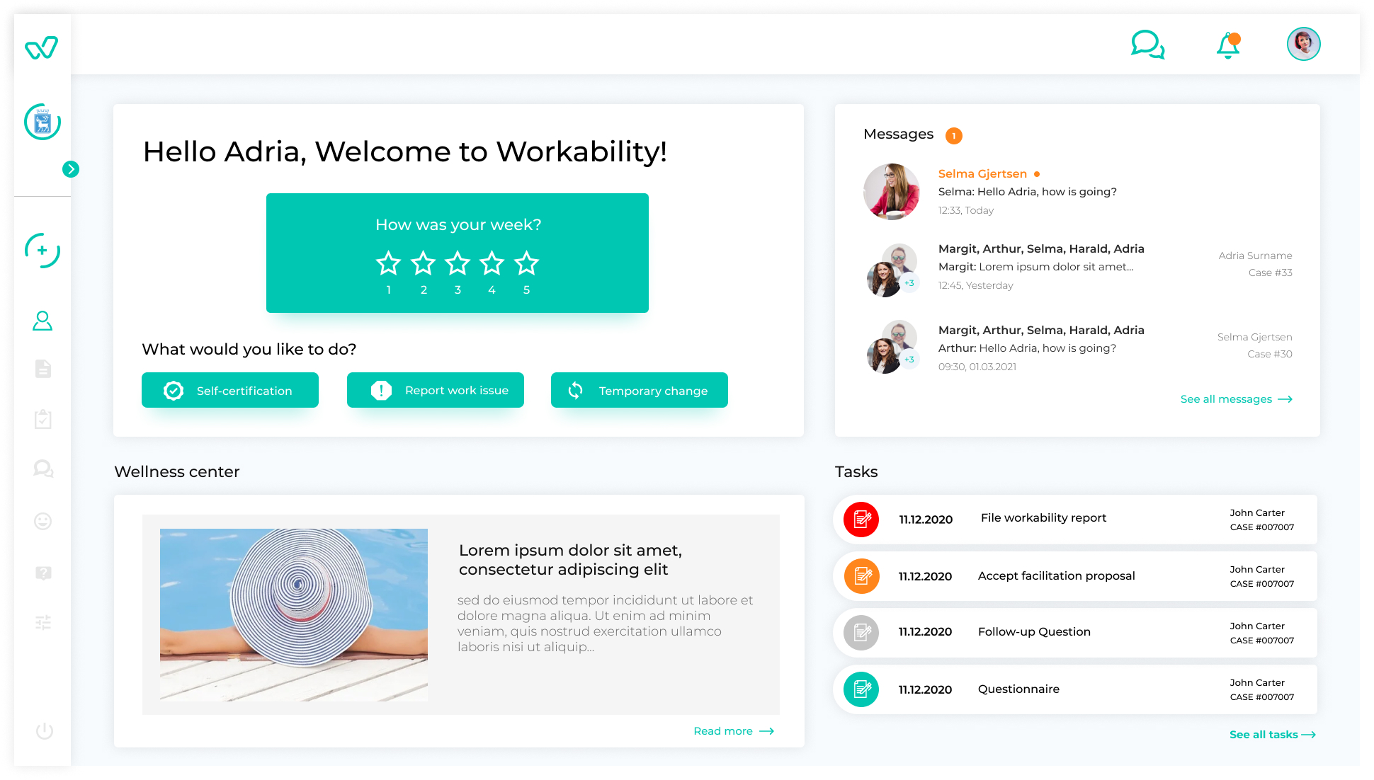Open See all messages link

tap(1236, 399)
